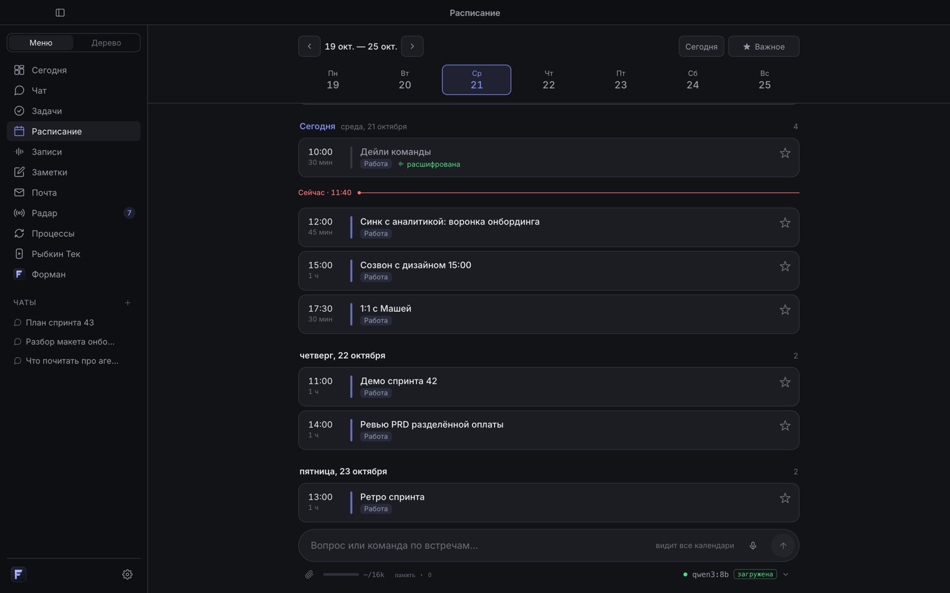Toggle the sidebar panel icon
This screenshot has height=593, width=950.
tap(60, 12)
